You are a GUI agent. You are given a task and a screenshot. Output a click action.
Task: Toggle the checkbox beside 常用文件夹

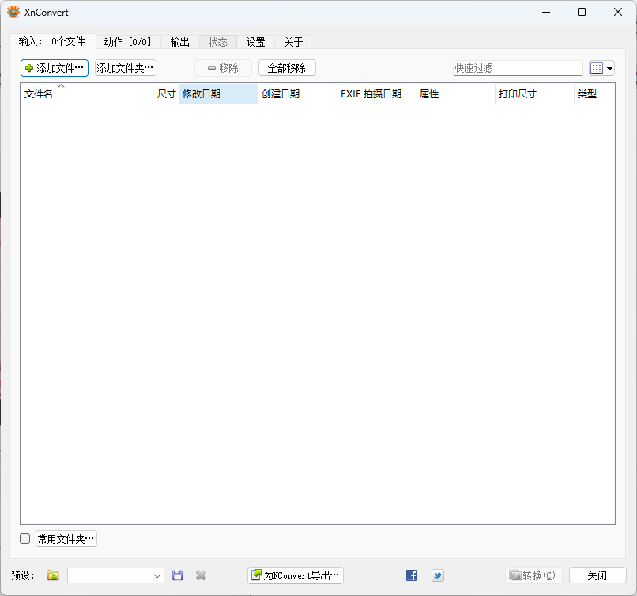[x=25, y=539]
